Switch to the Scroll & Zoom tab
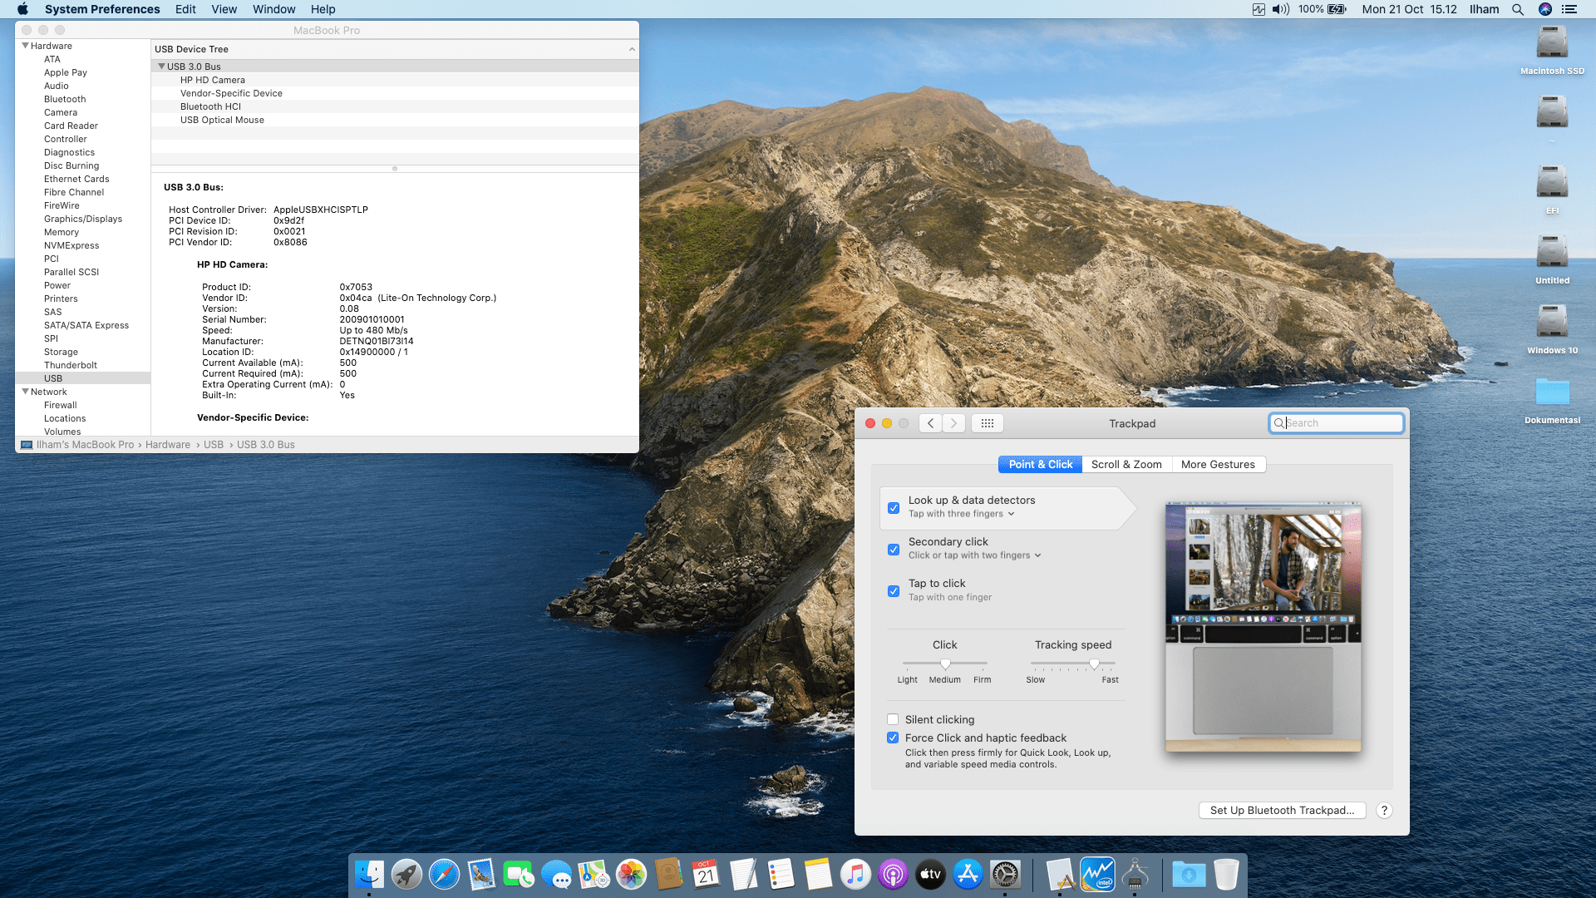 pos(1126,465)
